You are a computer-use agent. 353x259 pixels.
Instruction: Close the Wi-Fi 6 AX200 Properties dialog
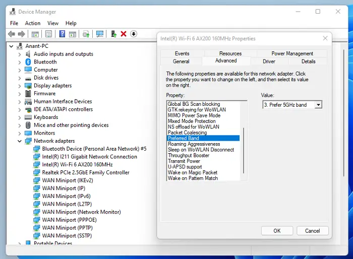pos(325,38)
